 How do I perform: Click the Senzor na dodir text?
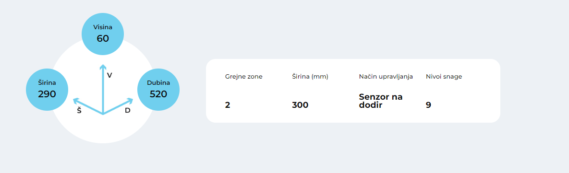click(381, 101)
